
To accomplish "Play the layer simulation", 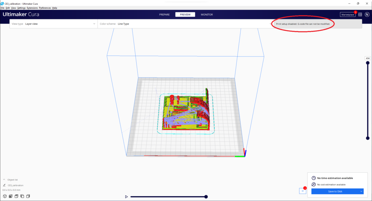I will (x=126, y=197).
